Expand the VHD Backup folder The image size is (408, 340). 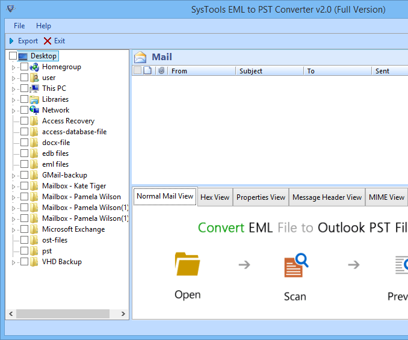coord(13,262)
